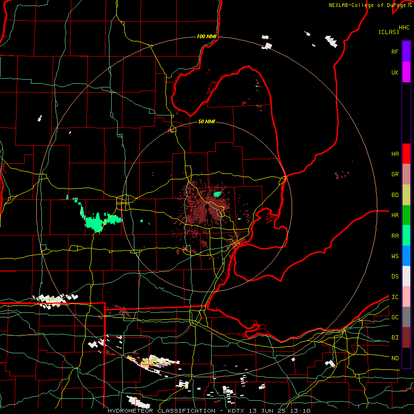Screen dimensions: 414x414
Task: Click the UK magenta legend swatch
Action: pos(406,72)
